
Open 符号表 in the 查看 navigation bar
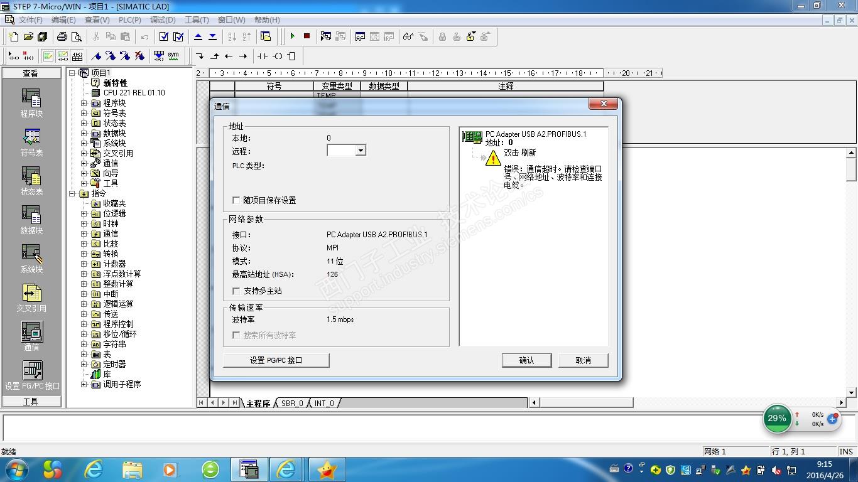(x=31, y=142)
